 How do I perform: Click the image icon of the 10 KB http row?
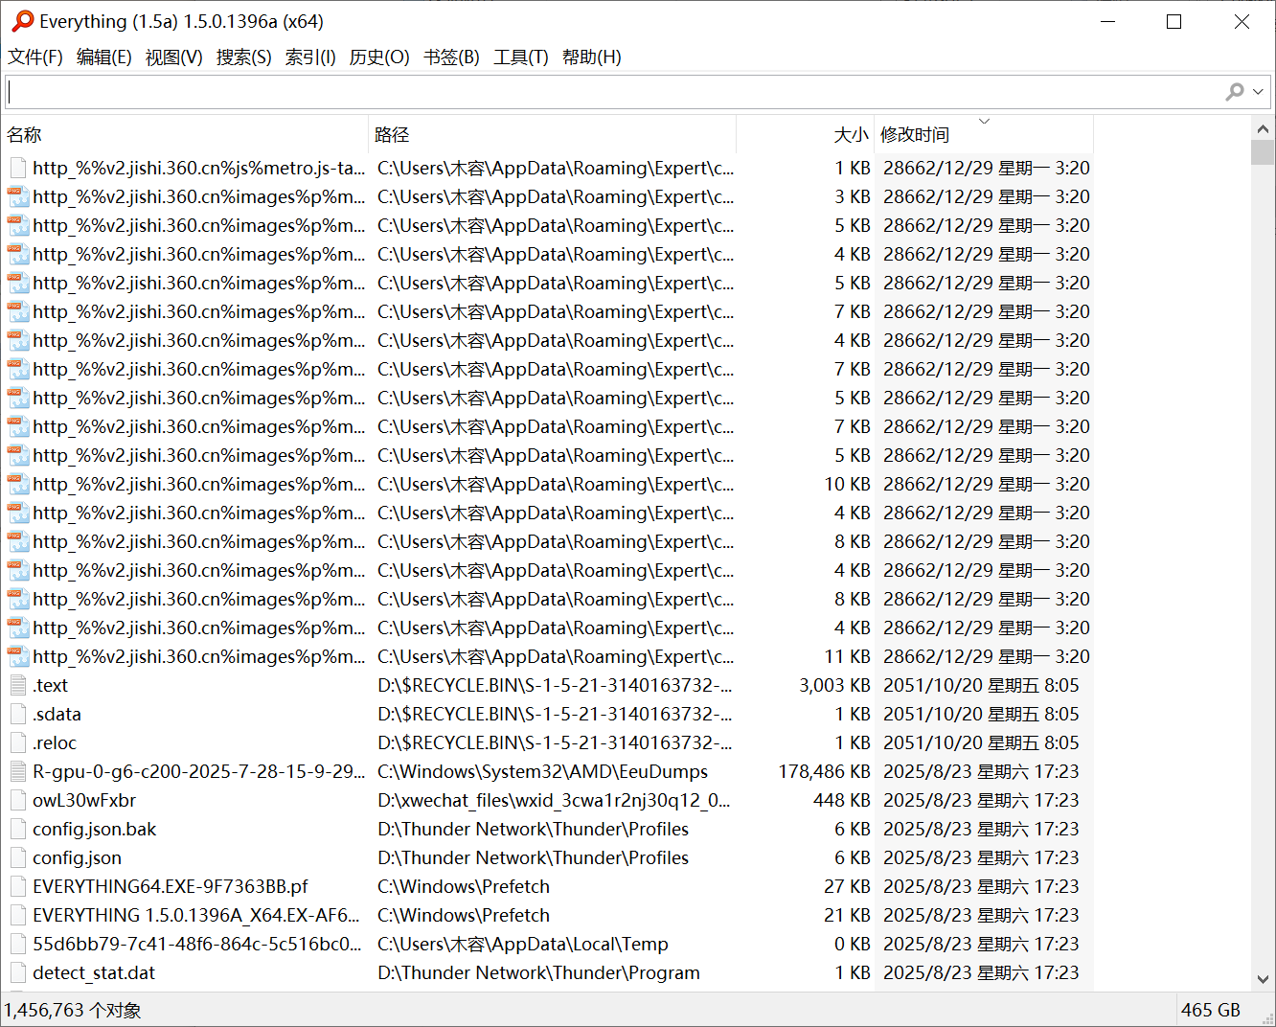point(18,484)
